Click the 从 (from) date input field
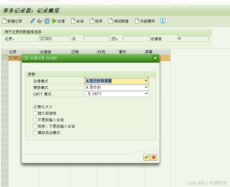This screenshot has width=230, height=187. tap(97, 39)
